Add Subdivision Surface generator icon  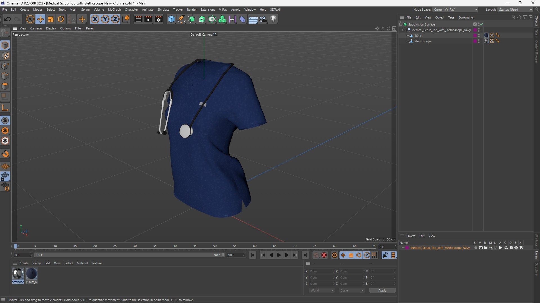(x=192, y=19)
